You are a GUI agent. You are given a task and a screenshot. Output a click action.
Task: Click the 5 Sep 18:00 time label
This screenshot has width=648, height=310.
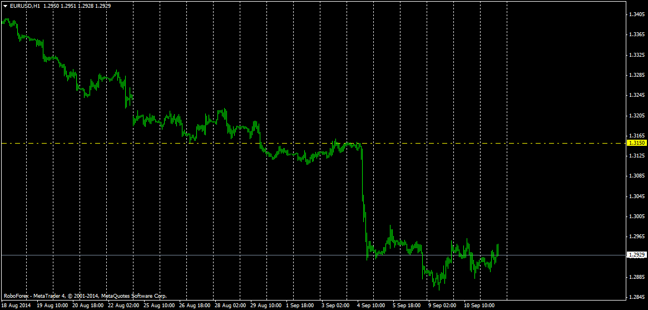pos(407,306)
